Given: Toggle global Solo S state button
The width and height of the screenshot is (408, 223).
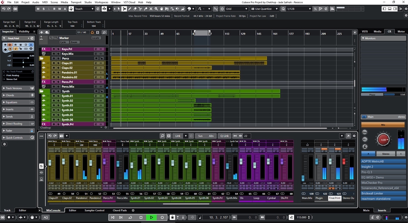Looking at the screenshot, I should point(43,9).
